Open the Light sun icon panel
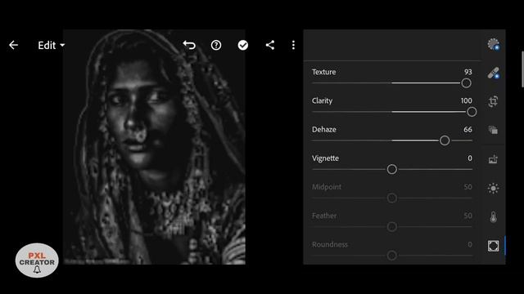 point(493,189)
